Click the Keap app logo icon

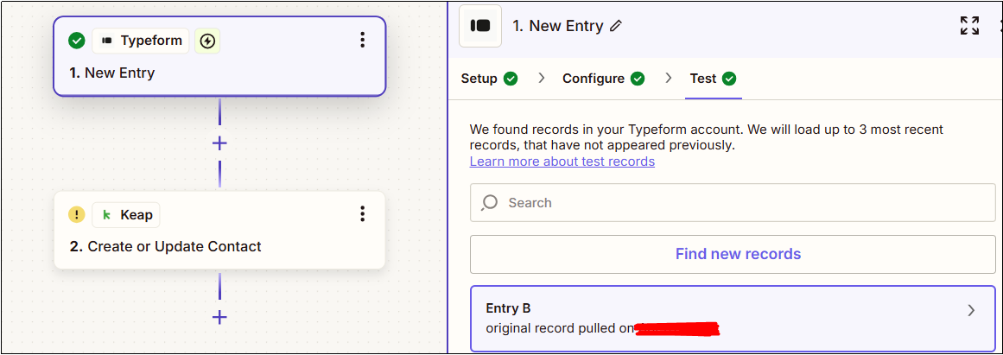click(x=107, y=215)
